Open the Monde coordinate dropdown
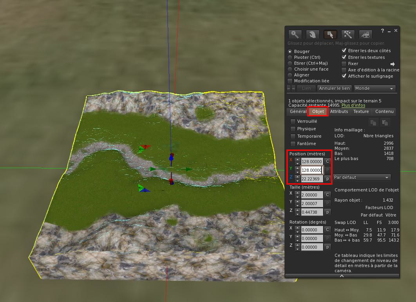The height and width of the screenshot is (302, 416). pos(374,89)
